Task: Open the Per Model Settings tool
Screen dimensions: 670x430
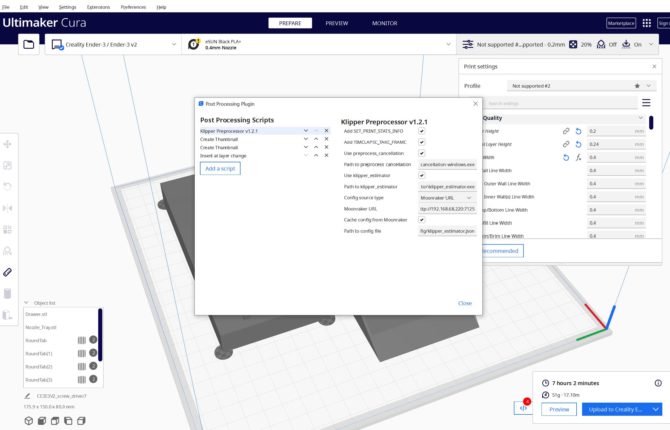Action: [x=8, y=230]
